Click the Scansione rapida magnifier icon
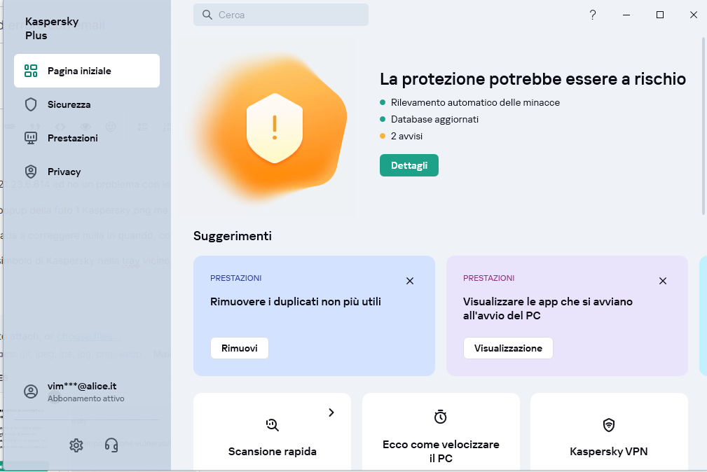Image resolution: width=707 pixels, height=472 pixels. pos(273,424)
